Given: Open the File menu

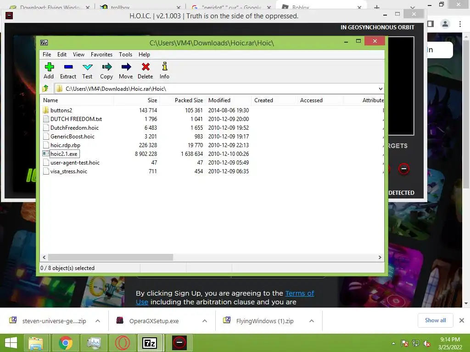Looking at the screenshot, I should (47, 55).
